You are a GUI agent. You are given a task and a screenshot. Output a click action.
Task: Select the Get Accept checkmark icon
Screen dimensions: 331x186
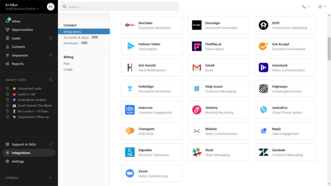pos(263,46)
